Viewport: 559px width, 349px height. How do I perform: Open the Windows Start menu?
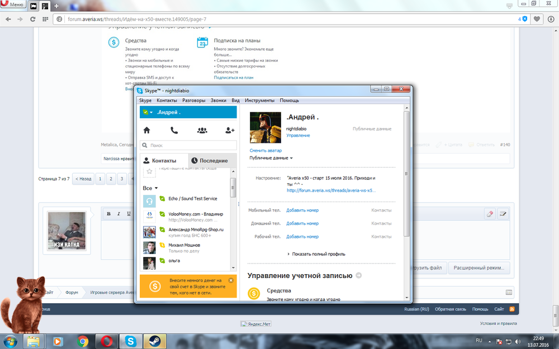[x=10, y=342]
